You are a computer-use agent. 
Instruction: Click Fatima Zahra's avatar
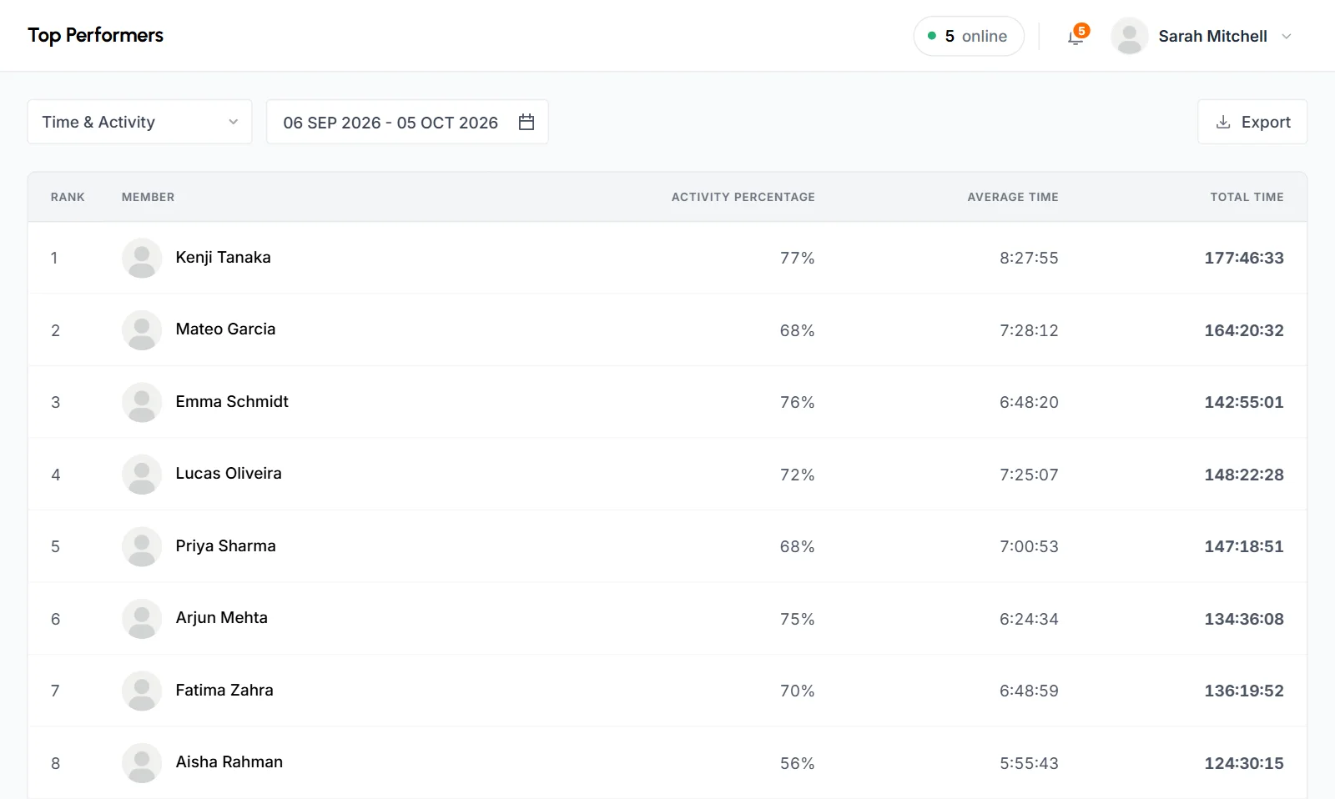click(142, 691)
